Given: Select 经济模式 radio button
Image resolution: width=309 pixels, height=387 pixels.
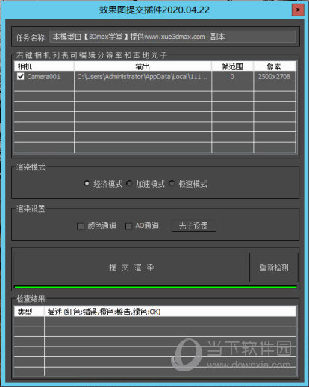Looking at the screenshot, I should [87, 184].
